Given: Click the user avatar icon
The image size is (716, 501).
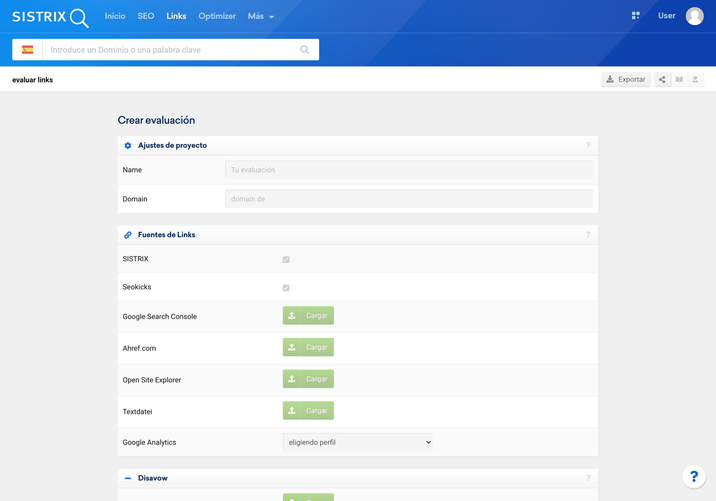Looking at the screenshot, I should [x=694, y=16].
